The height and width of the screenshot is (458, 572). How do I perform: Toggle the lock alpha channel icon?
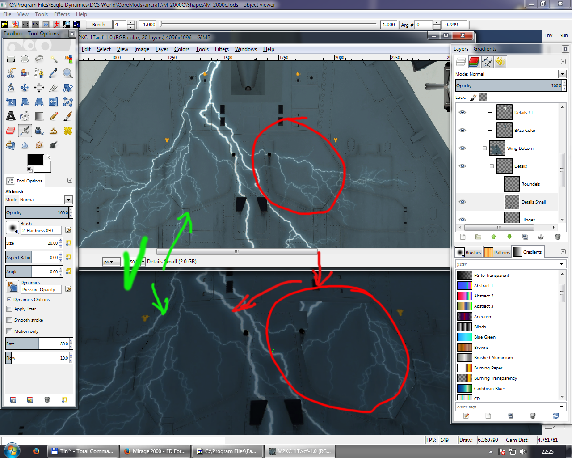(x=483, y=97)
